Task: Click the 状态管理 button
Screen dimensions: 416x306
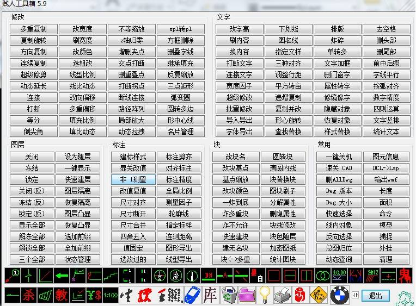Action: pyautogui.click(x=78, y=259)
